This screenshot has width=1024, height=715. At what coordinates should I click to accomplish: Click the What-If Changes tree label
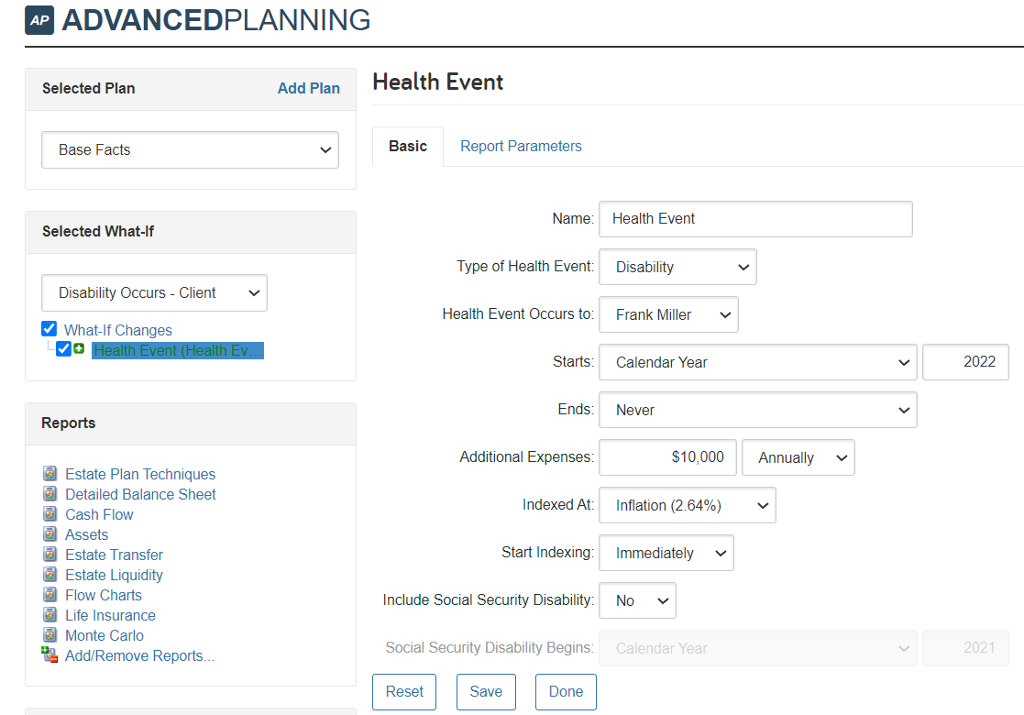click(117, 330)
